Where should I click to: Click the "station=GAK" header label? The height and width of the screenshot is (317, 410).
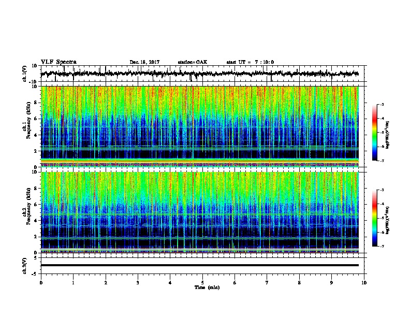pyautogui.click(x=193, y=62)
